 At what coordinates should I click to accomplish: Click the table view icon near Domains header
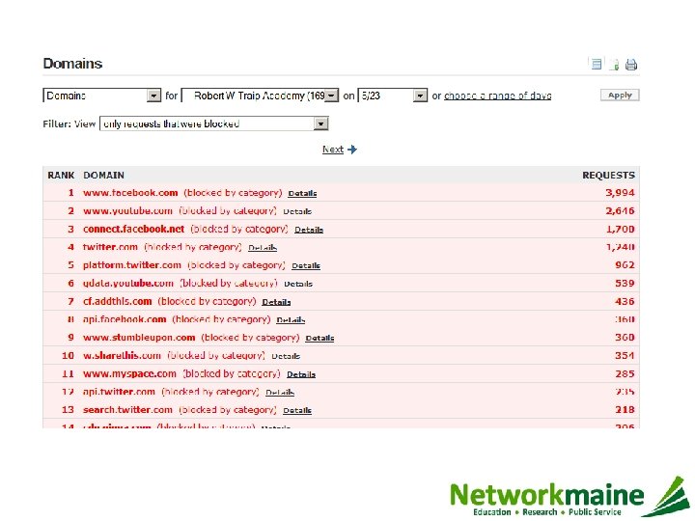tap(597, 65)
